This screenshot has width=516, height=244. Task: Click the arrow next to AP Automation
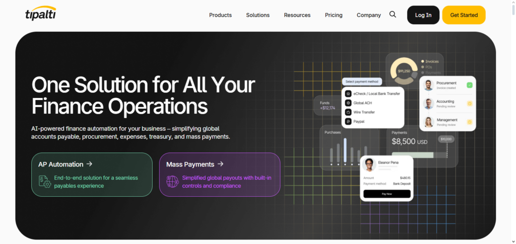89,164
